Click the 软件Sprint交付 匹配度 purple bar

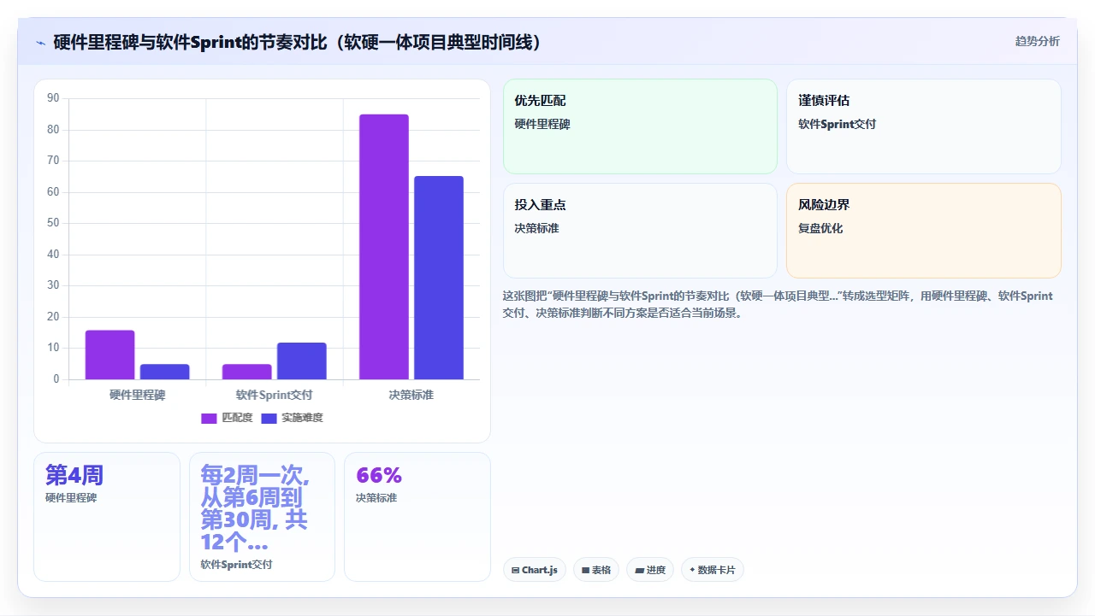click(247, 372)
